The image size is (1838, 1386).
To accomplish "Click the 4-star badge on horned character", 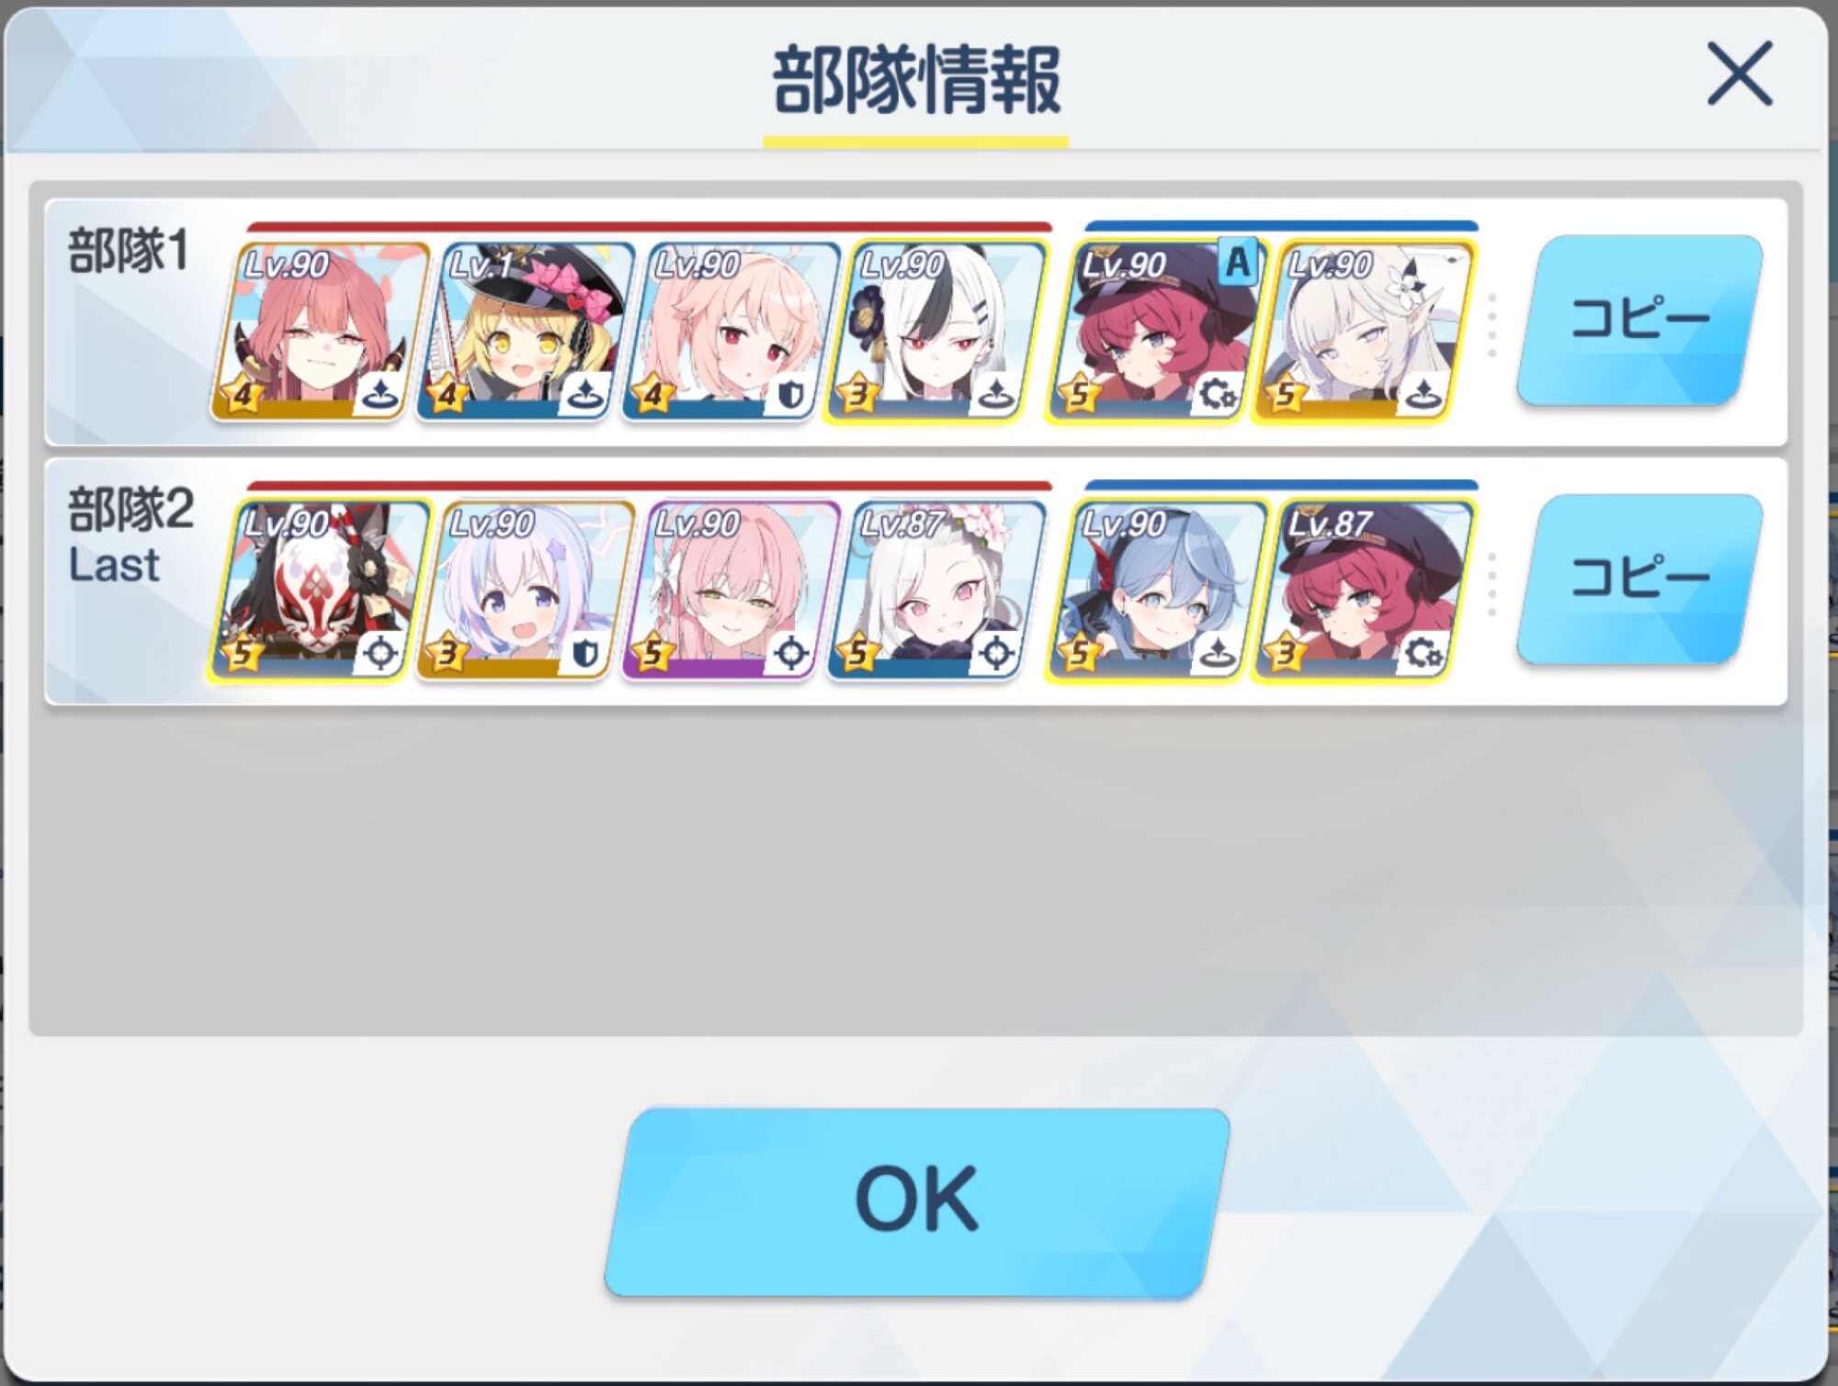I will tap(242, 395).
